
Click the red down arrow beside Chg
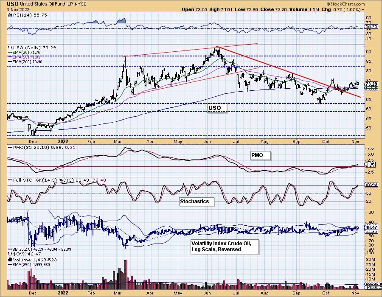363,10
